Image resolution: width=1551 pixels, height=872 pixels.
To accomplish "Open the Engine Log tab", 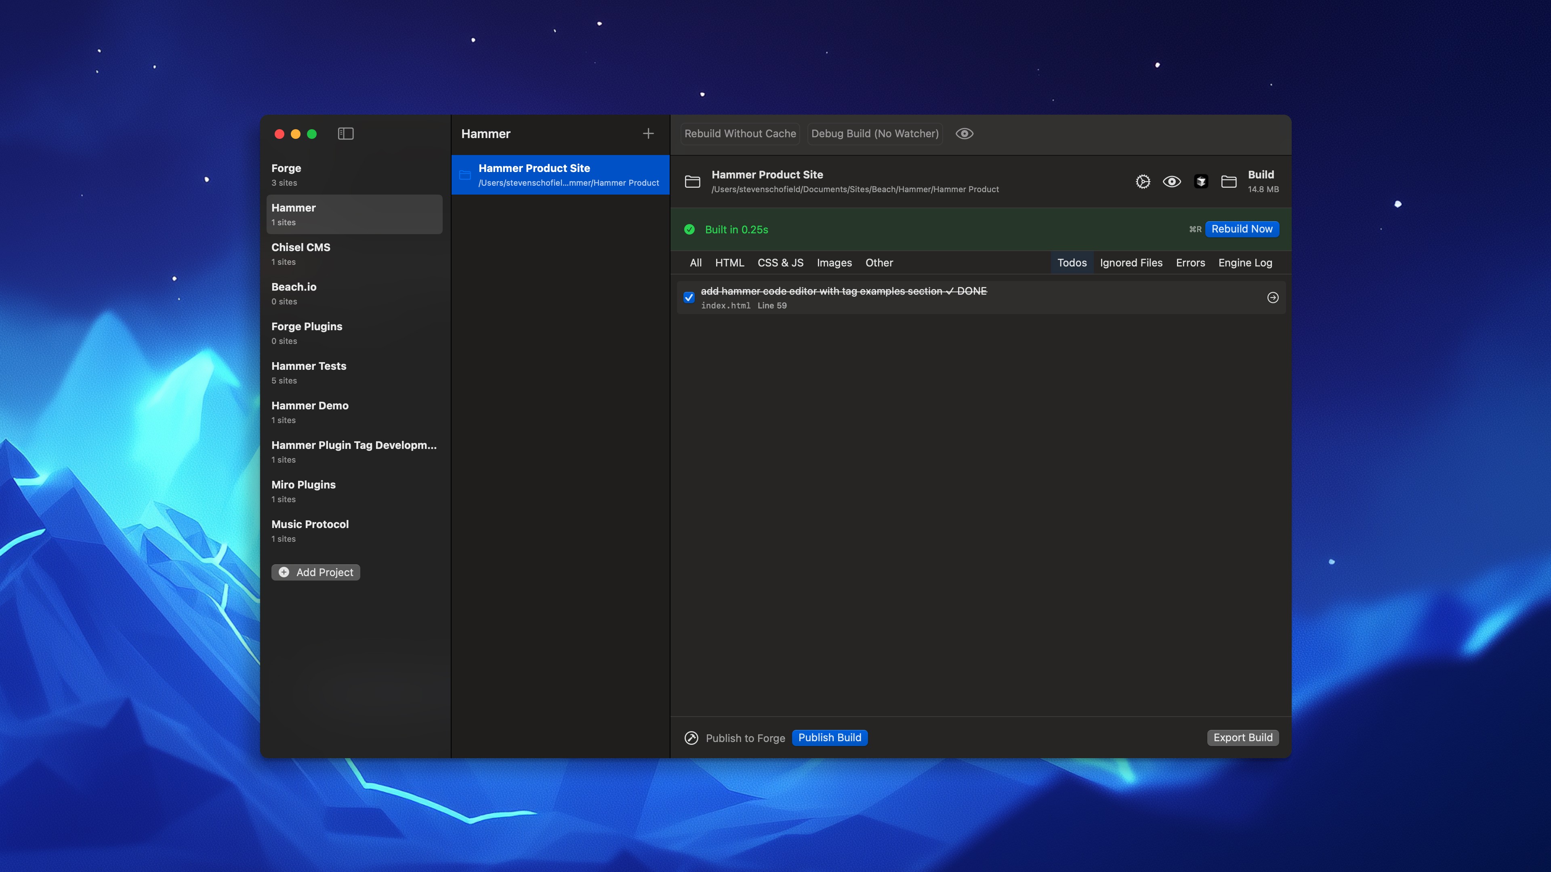I will coord(1245,263).
